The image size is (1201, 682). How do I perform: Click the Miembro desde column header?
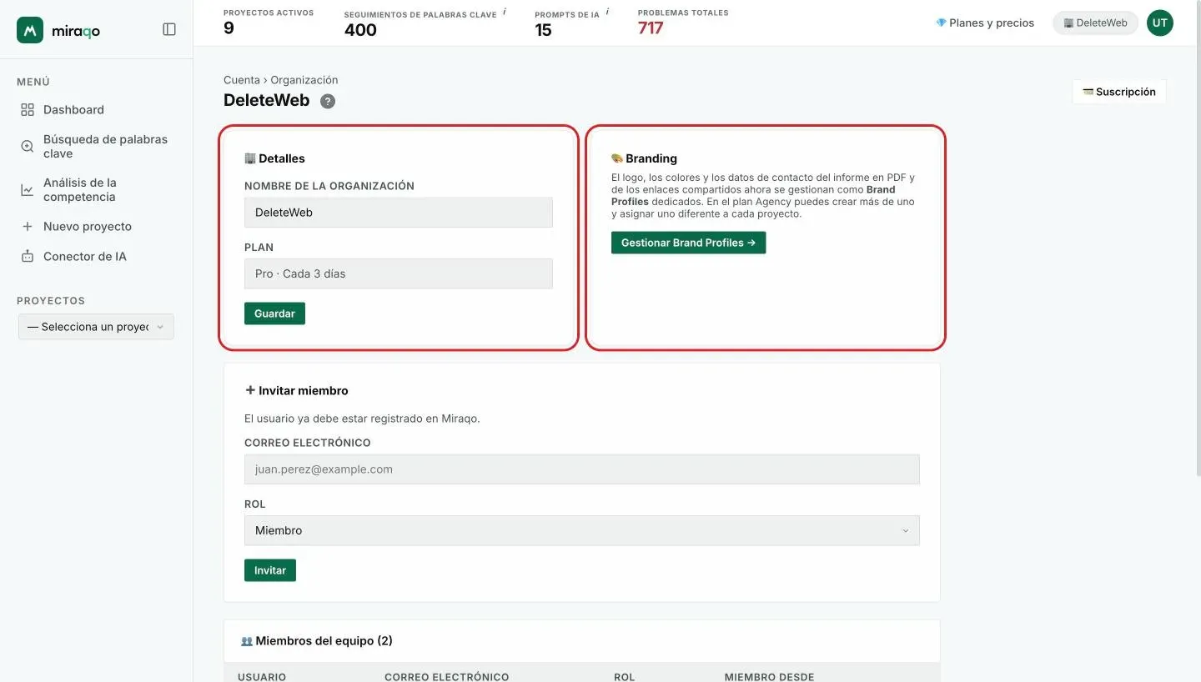769,676
